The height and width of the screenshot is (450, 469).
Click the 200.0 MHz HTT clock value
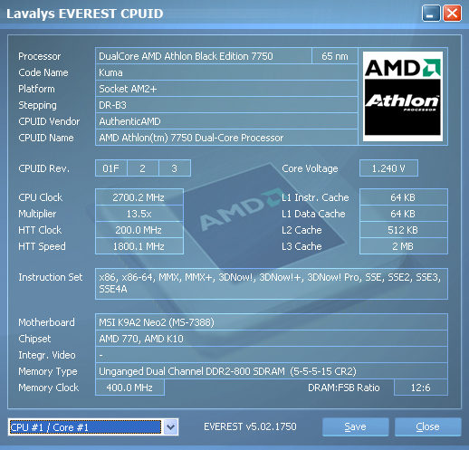tap(139, 230)
